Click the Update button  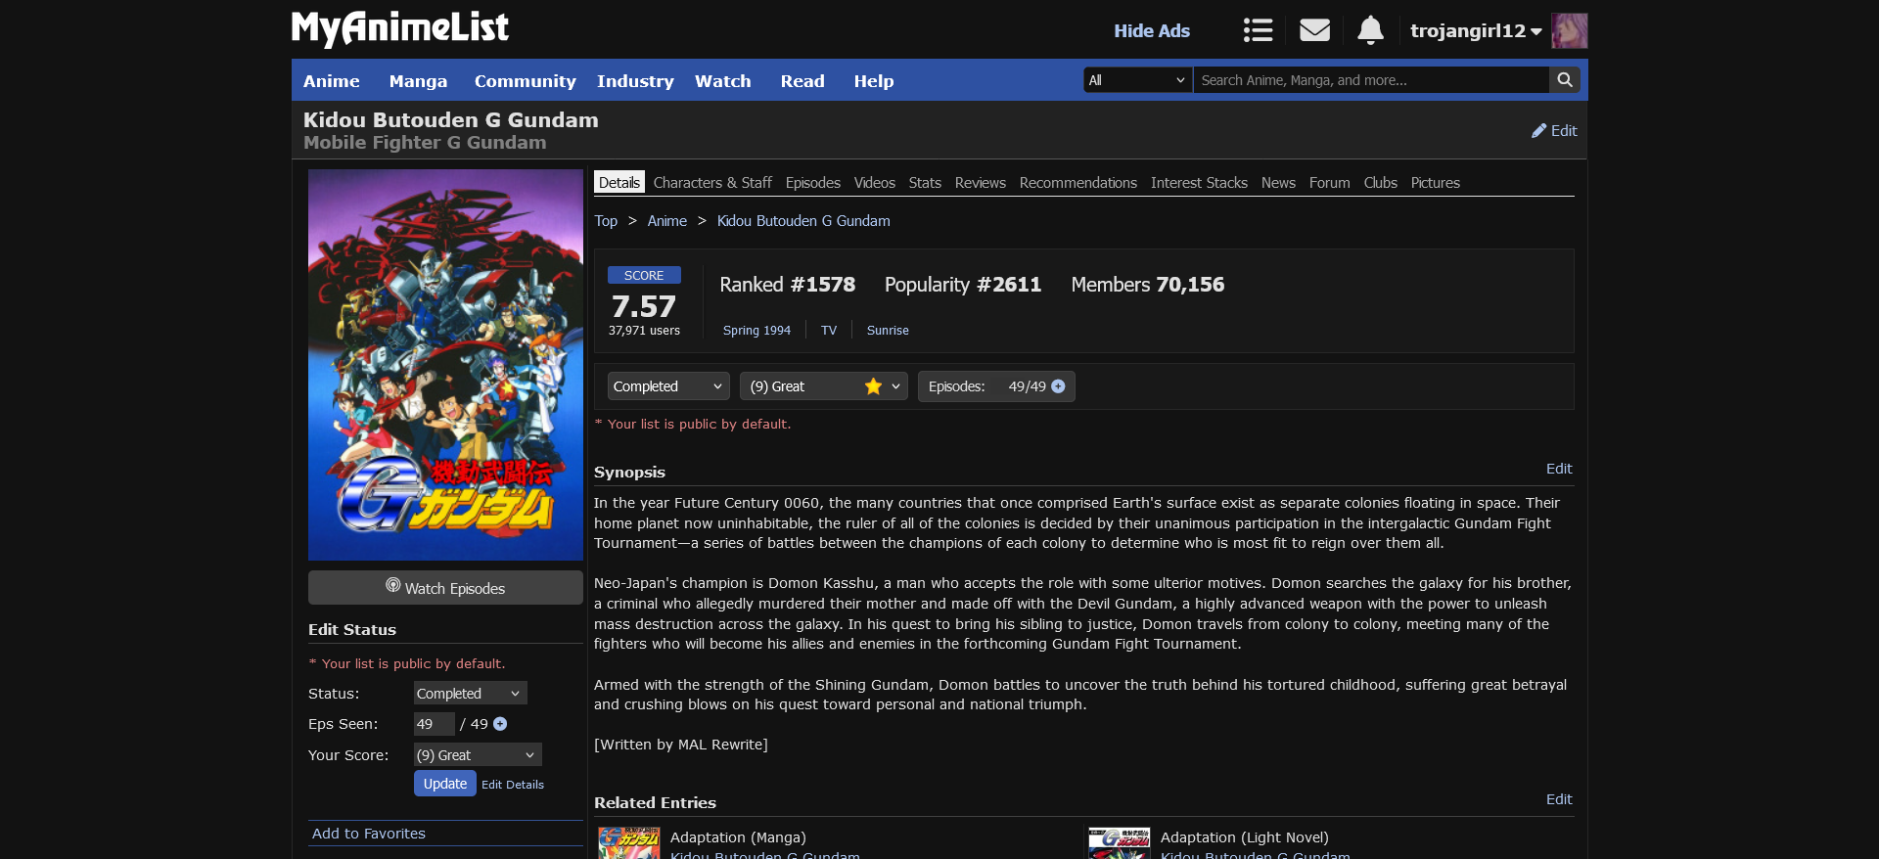click(445, 784)
